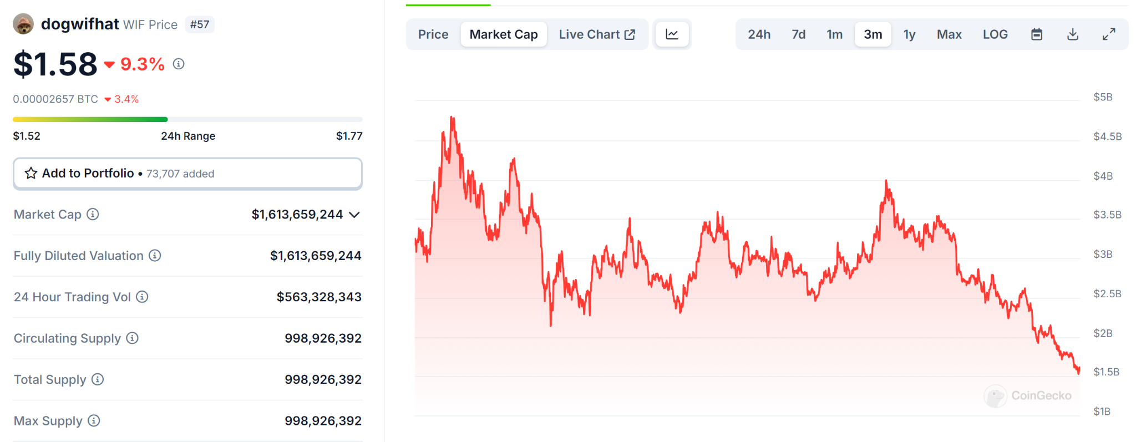Toggle LOG scale on chart
Image resolution: width=1136 pixels, height=442 pixels.
(x=995, y=34)
